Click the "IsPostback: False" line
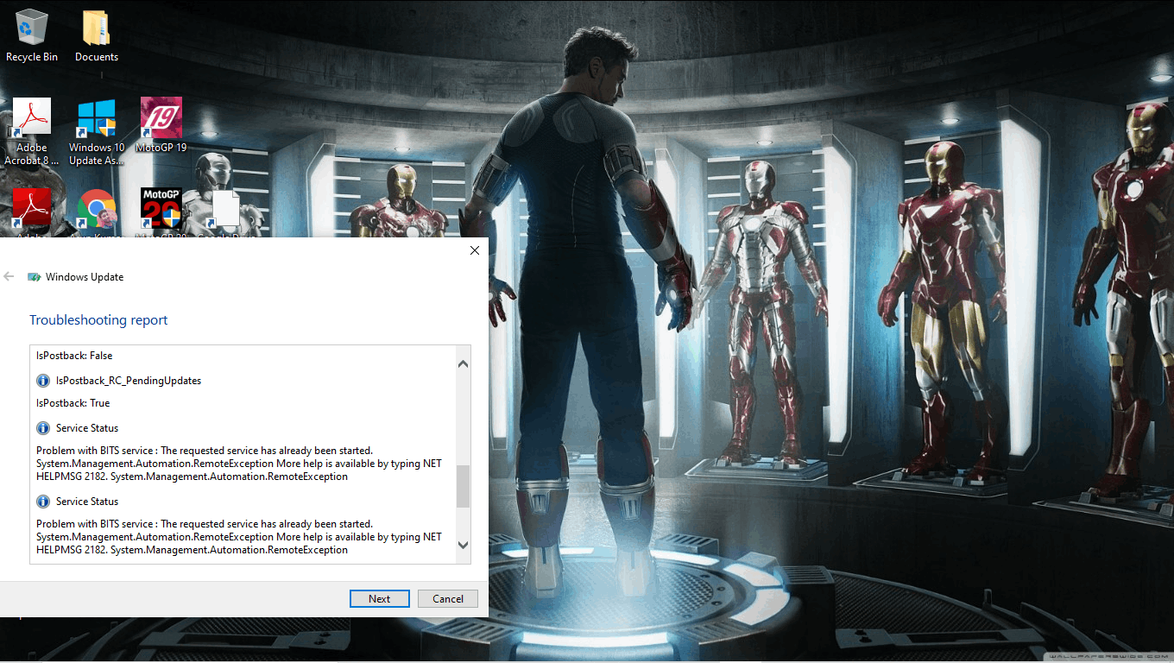This screenshot has width=1174, height=663. point(74,356)
